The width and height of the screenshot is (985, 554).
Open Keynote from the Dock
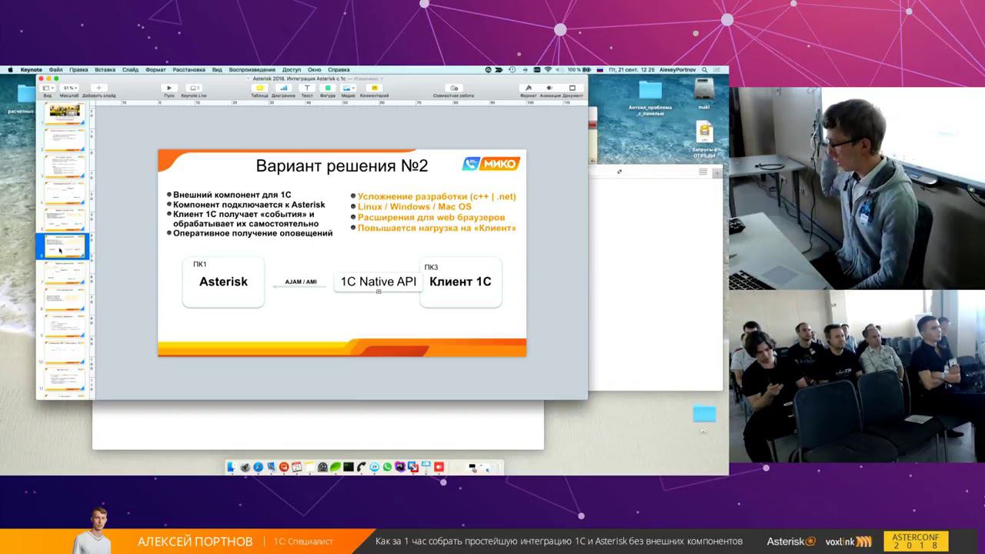click(x=426, y=466)
